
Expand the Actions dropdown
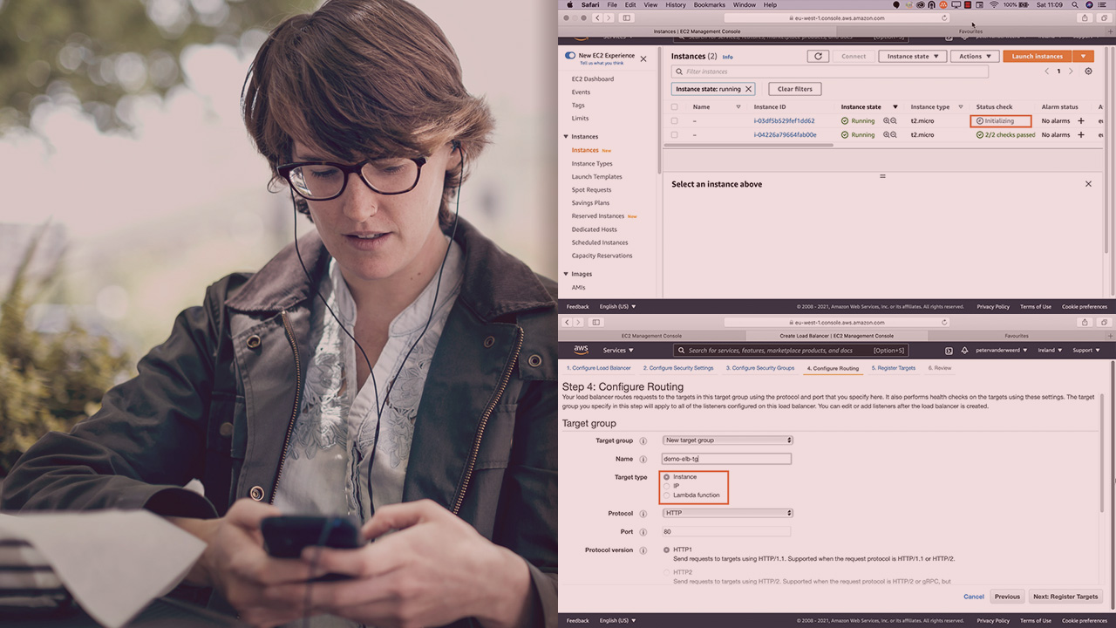point(974,56)
